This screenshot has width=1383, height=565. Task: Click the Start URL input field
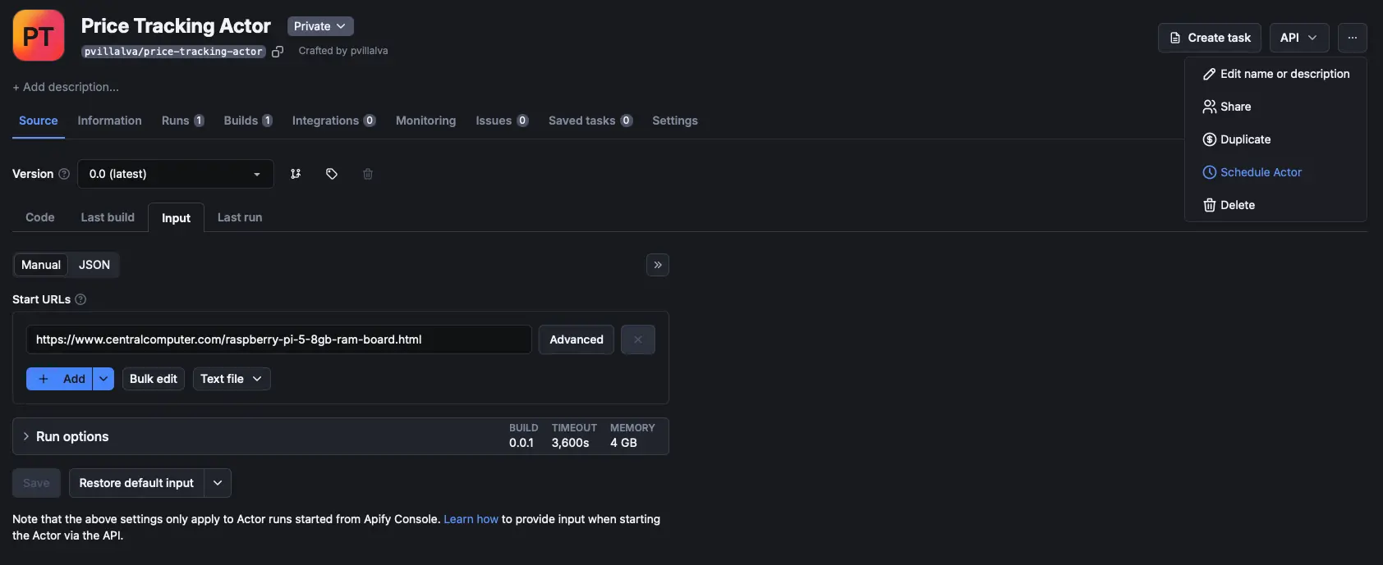click(279, 339)
